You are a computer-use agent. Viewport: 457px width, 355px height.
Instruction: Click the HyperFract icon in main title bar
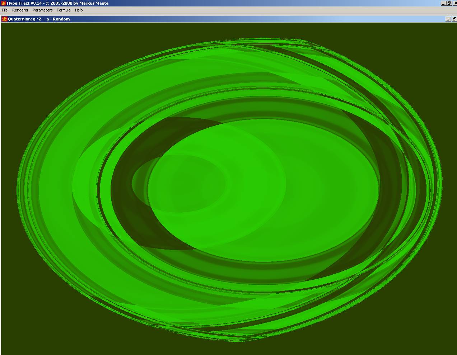point(3,3)
